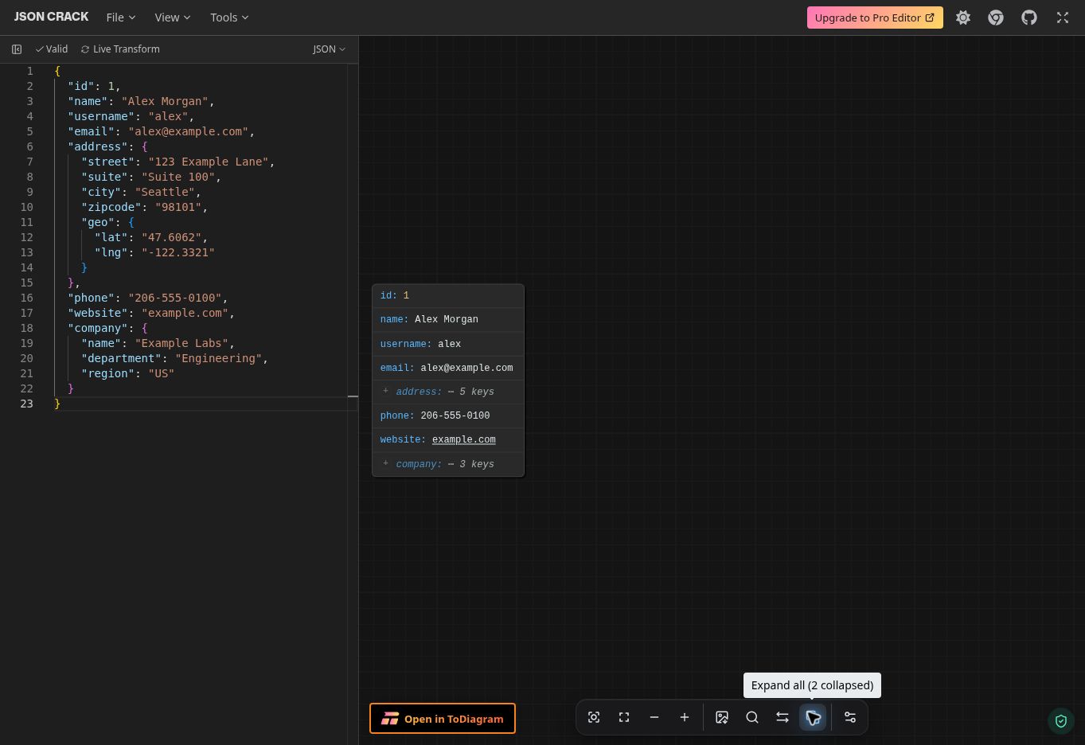
Task: Click the focus to first node icon
Action: click(x=594, y=717)
